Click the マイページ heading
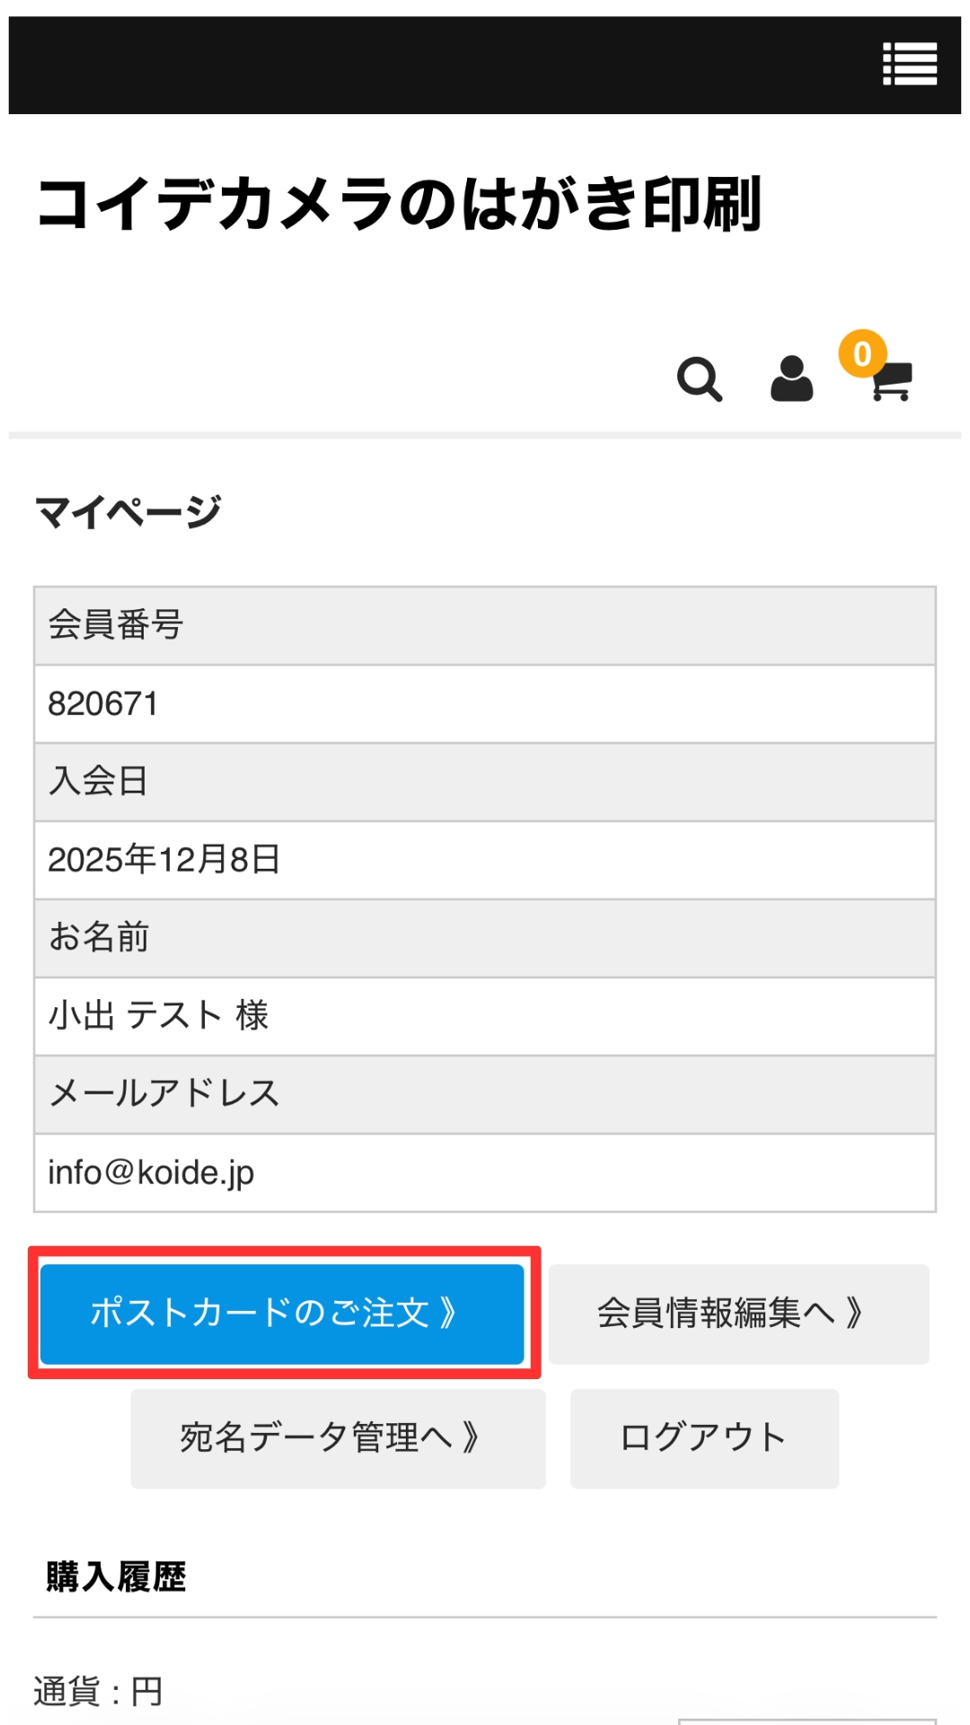Image resolution: width=970 pixels, height=1725 pixels. 128,512
